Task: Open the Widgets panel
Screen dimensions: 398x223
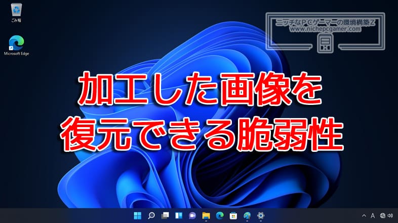Action: click(179, 215)
